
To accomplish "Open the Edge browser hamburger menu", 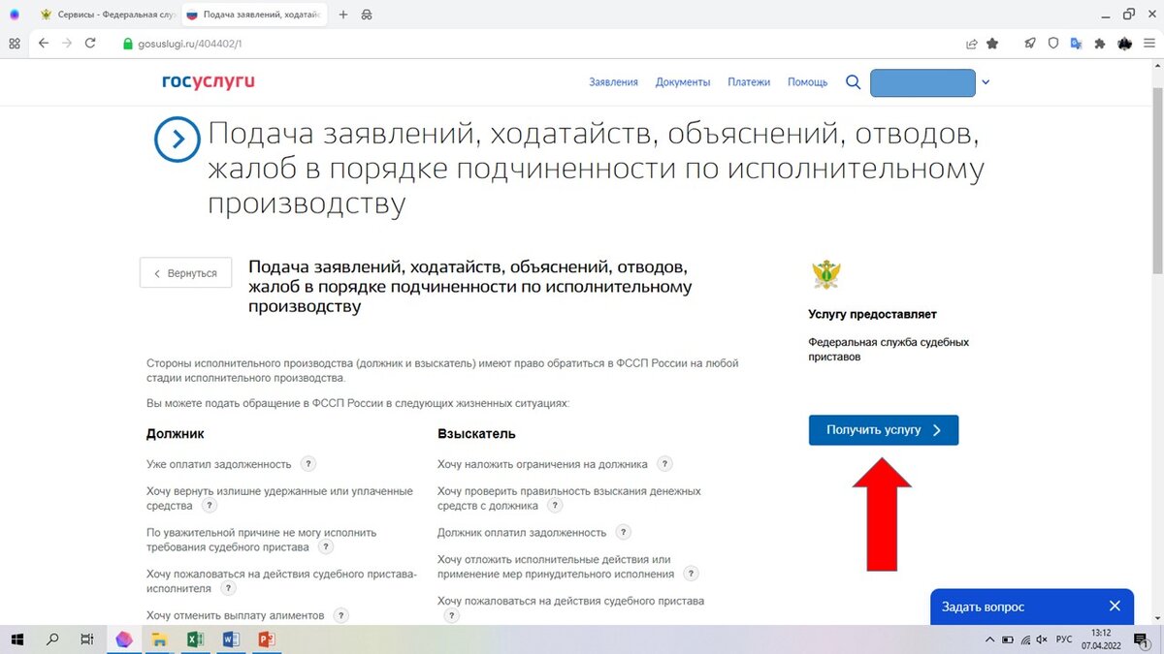I will pos(1150,44).
